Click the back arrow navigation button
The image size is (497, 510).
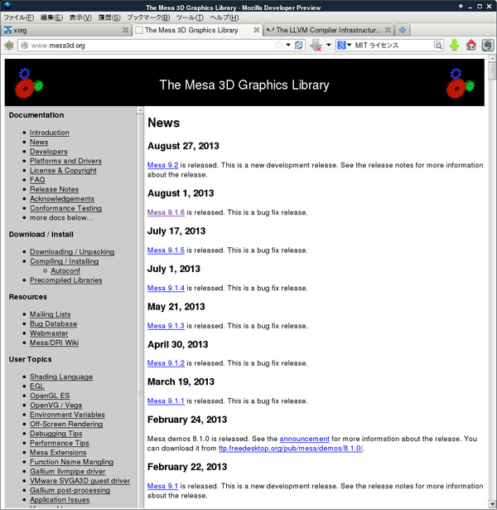pos(9,46)
